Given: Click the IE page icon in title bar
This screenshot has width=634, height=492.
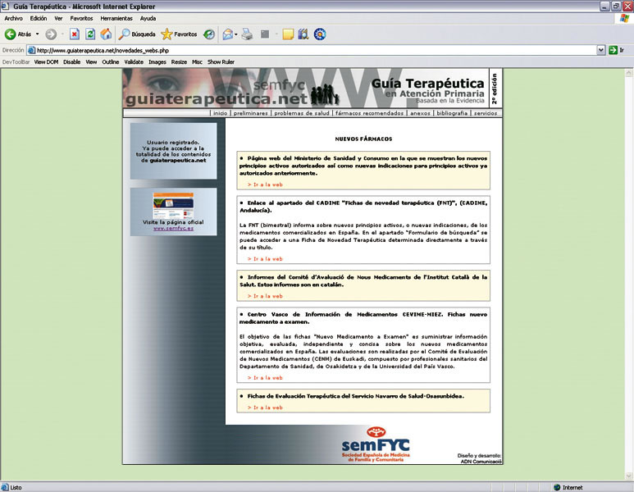Looking at the screenshot, I should tap(5, 7).
